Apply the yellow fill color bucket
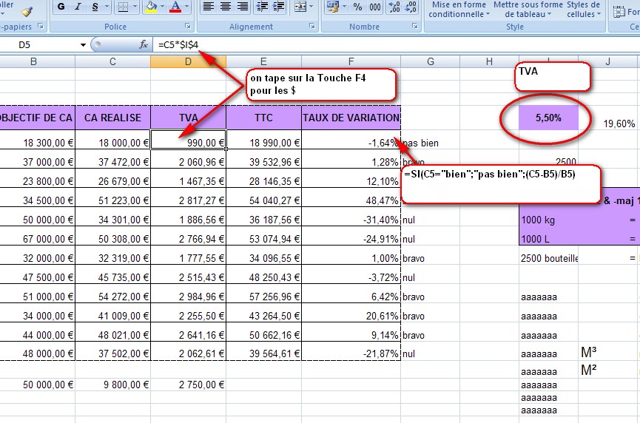This screenshot has width=640, height=423. tap(150, 7)
